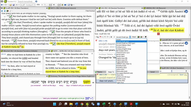
Task: Undo in the note dialog toolbar
Action: click(105, 37)
